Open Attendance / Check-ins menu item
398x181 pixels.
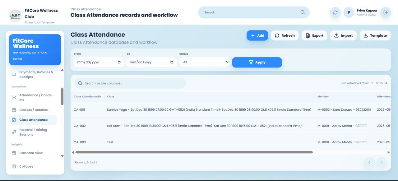point(33,97)
